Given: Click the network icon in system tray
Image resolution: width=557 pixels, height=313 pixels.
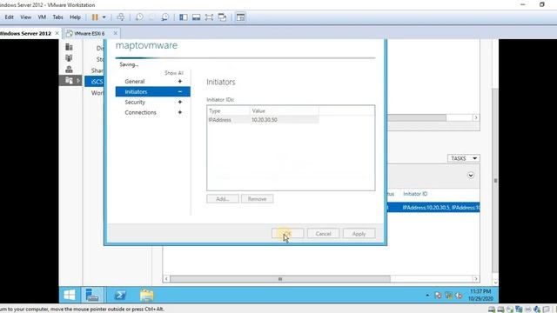Looking at the screenshot, I should [449, 295].
